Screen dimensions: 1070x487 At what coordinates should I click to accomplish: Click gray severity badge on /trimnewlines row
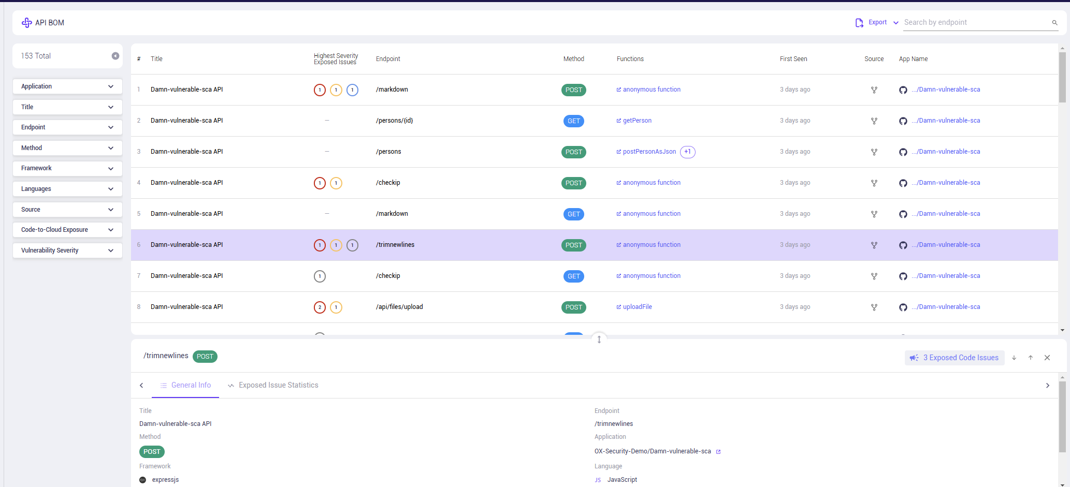click(x=352, y=245)
